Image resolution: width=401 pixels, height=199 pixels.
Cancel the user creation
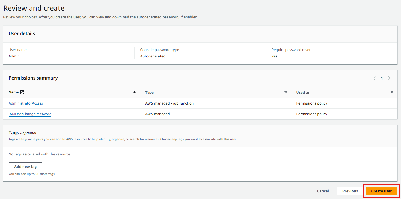323,191
